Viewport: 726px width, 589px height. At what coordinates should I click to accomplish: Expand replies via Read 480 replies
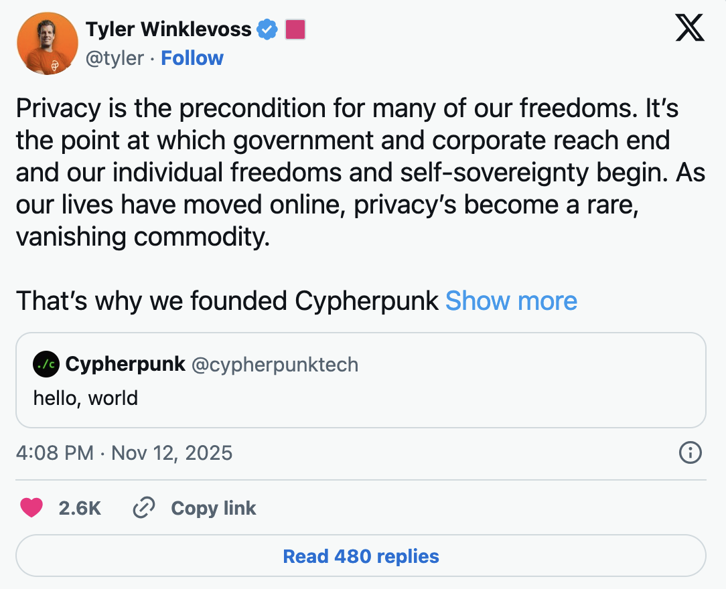coord(361,556)
